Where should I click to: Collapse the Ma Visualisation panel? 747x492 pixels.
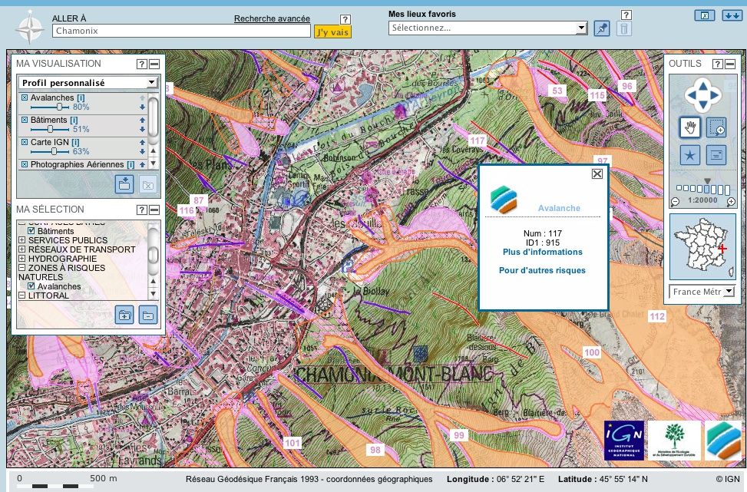tap(154, 64)
